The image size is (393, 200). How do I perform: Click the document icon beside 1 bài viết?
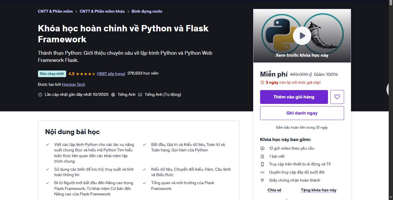(262, 157)
